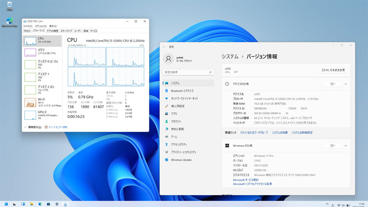This screenshot has height=207, width=368.
Task: Select the CPU graph thumbnail in Task Manager
Action: [x=30, y=41]
